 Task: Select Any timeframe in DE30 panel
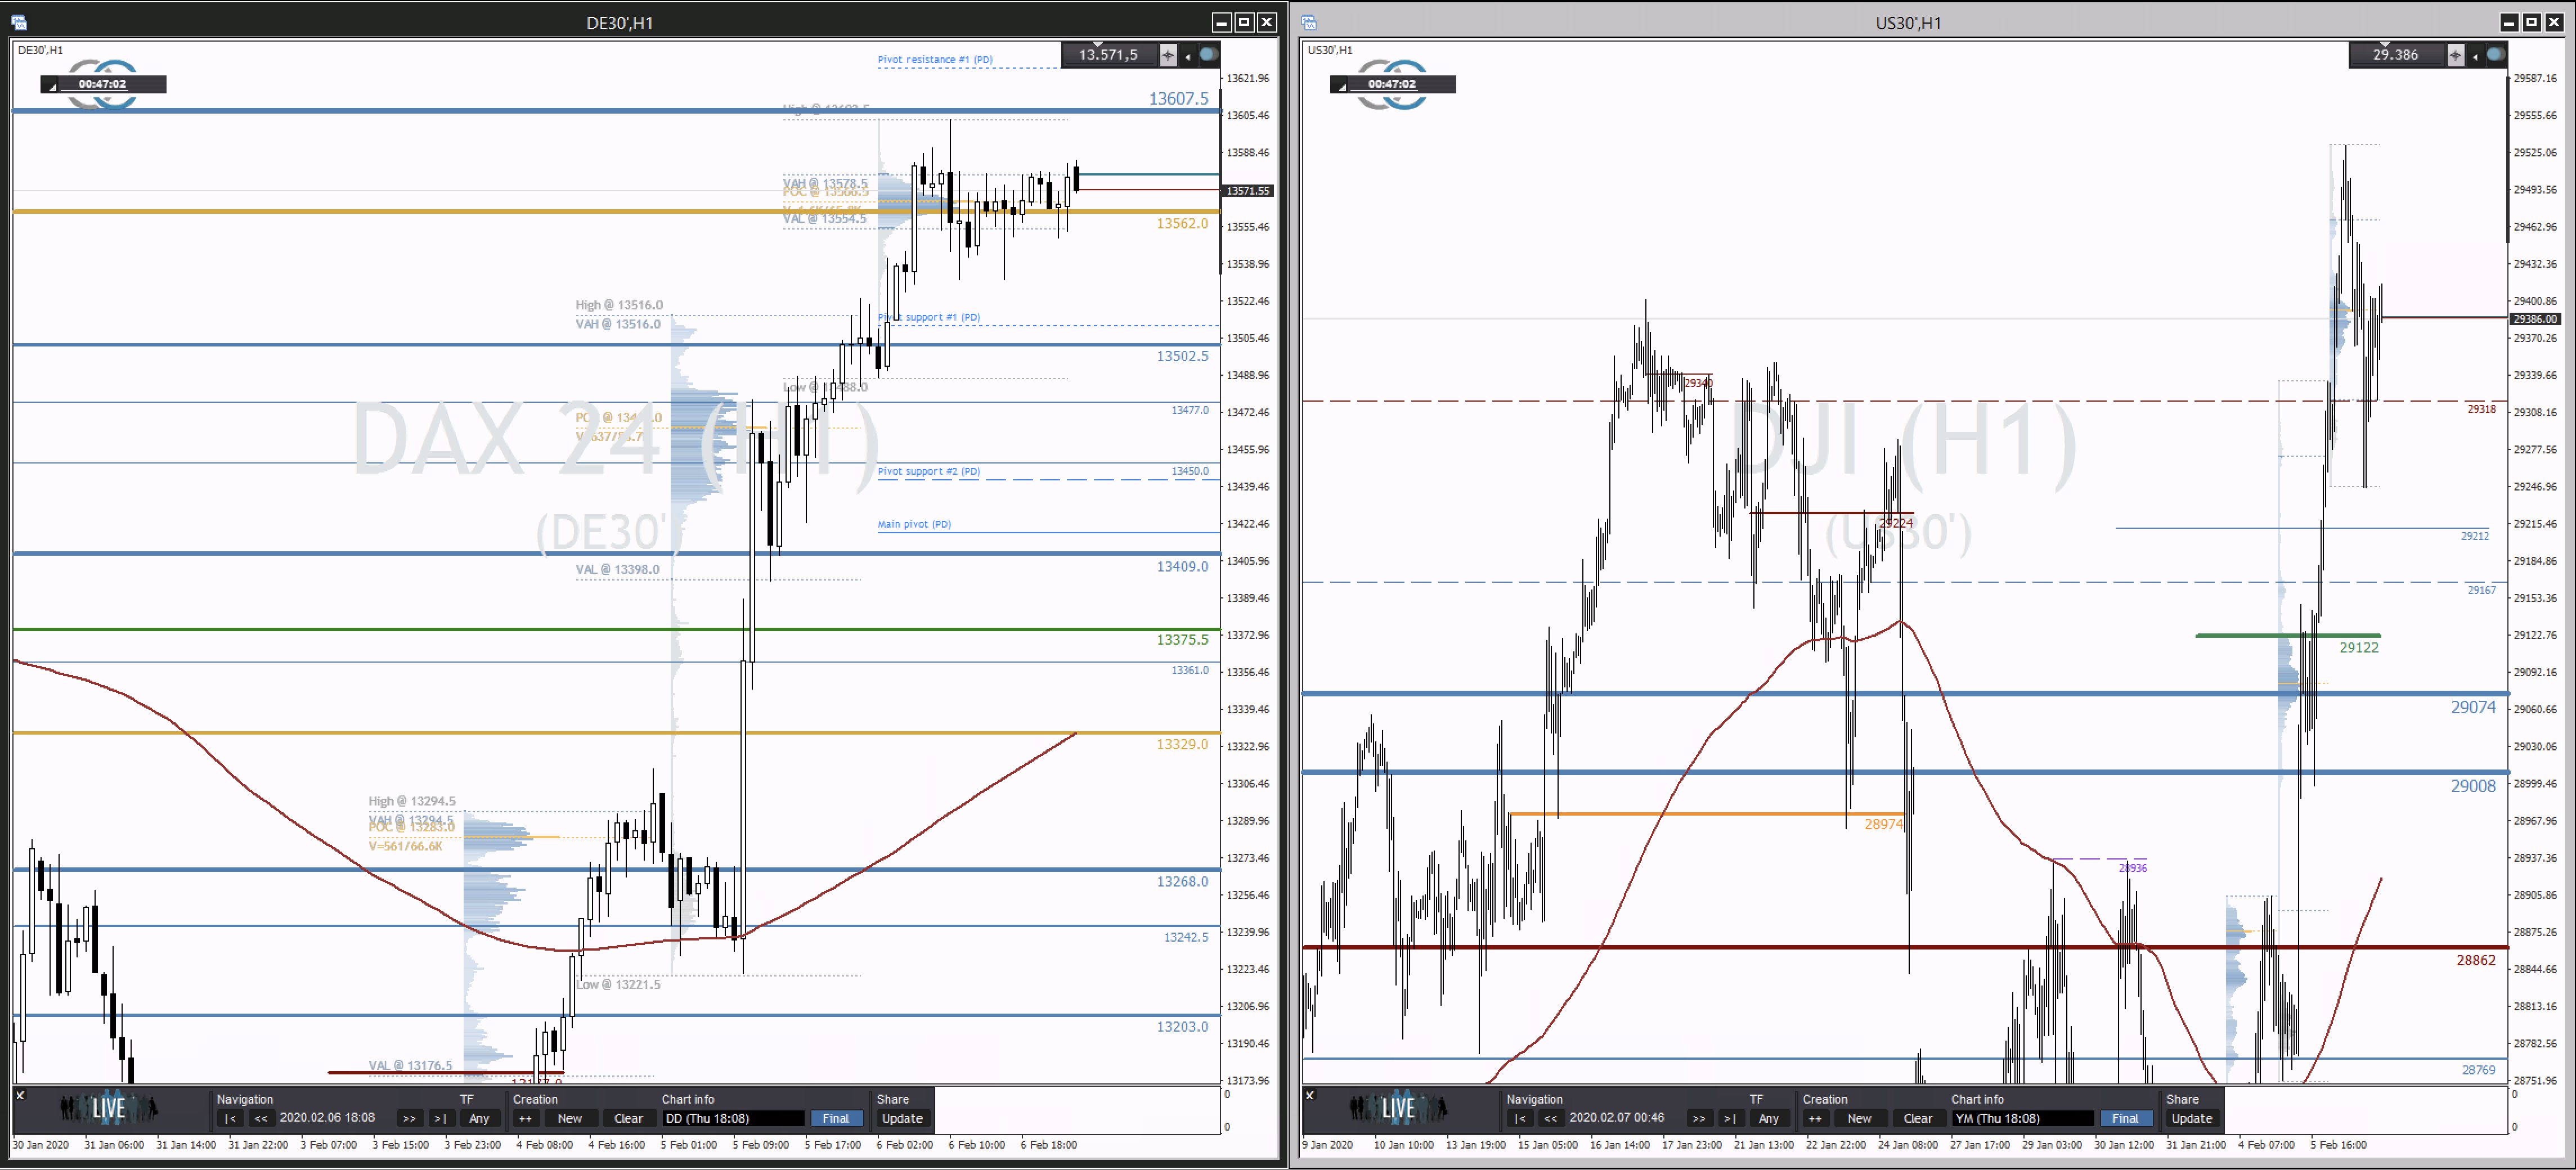[480, 1119]
